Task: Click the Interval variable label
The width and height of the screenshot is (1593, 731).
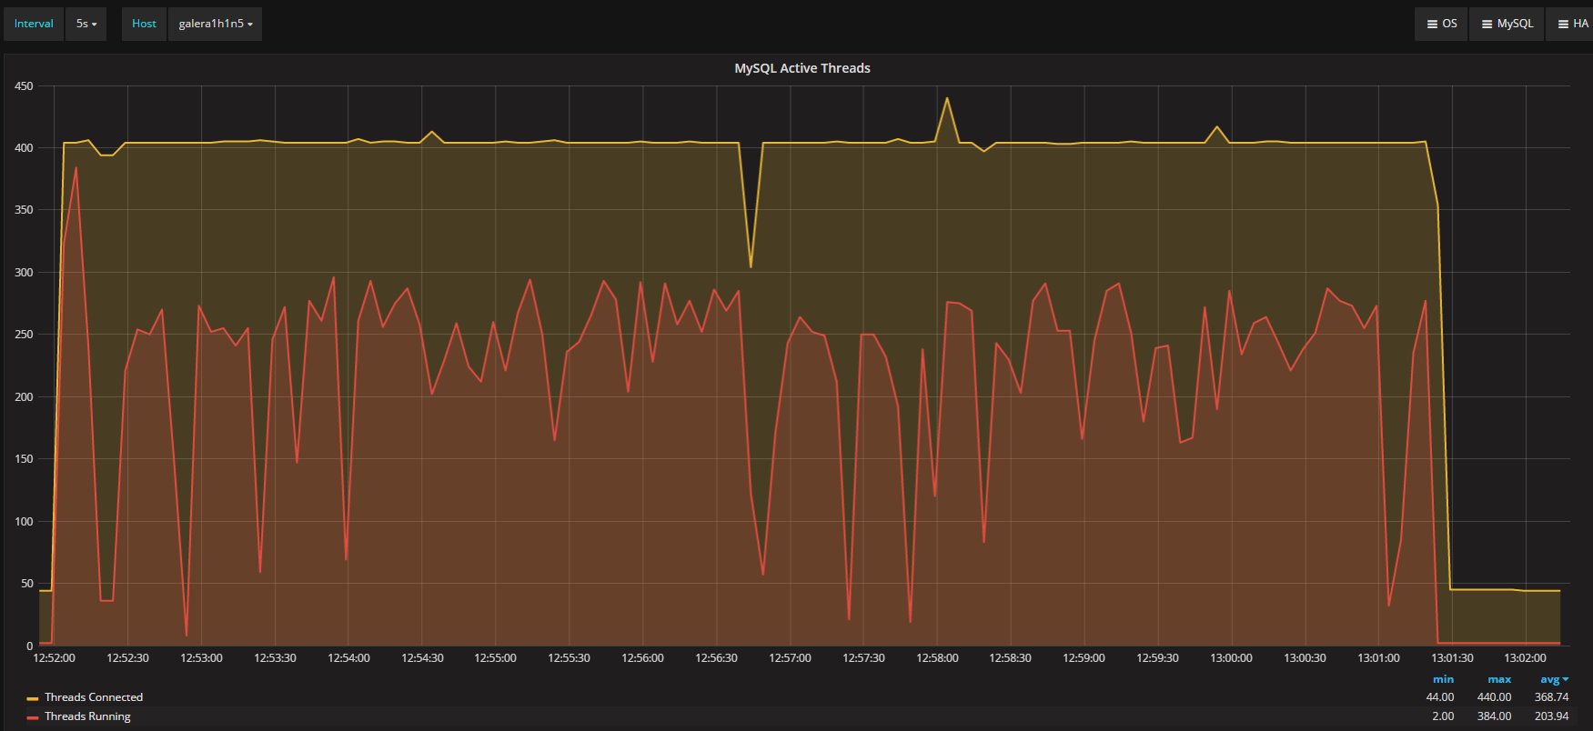Action: (x=34, y=24)
